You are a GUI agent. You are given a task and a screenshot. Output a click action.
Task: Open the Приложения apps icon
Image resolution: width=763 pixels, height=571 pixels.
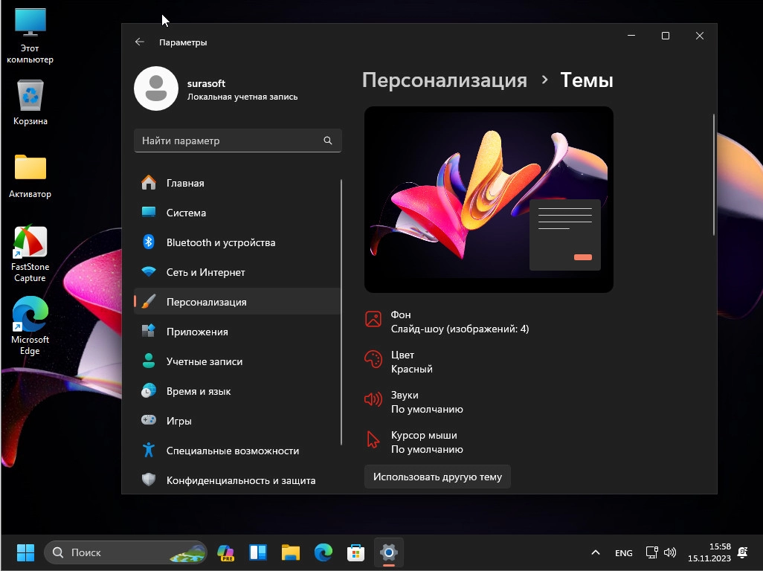[x=149, y=331]
